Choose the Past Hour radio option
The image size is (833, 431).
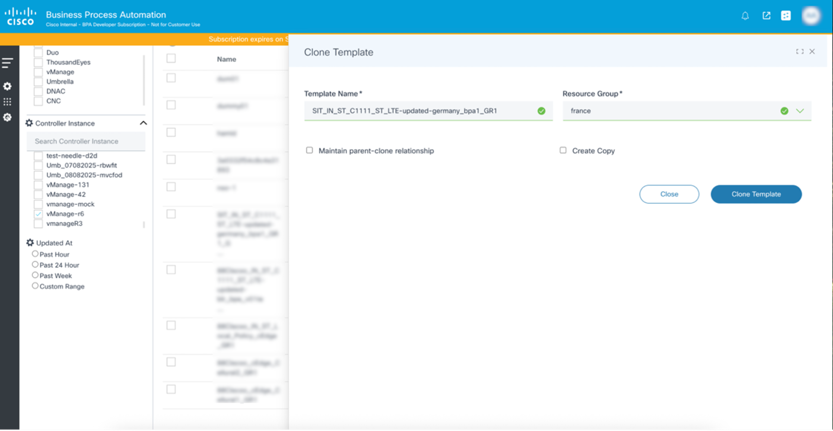coord(35,254)
